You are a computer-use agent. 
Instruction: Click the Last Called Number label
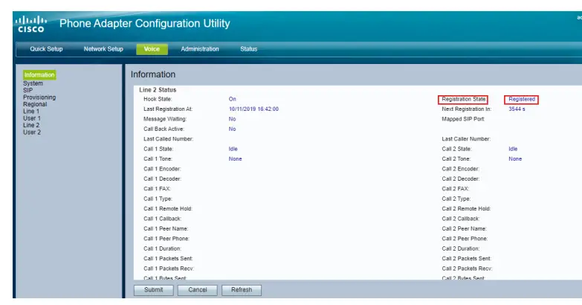click(x=169, y=139)
